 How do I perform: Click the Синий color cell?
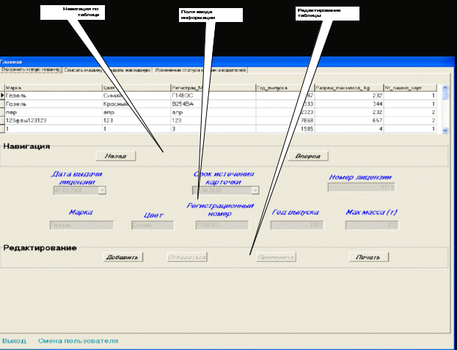coord(136,95)
